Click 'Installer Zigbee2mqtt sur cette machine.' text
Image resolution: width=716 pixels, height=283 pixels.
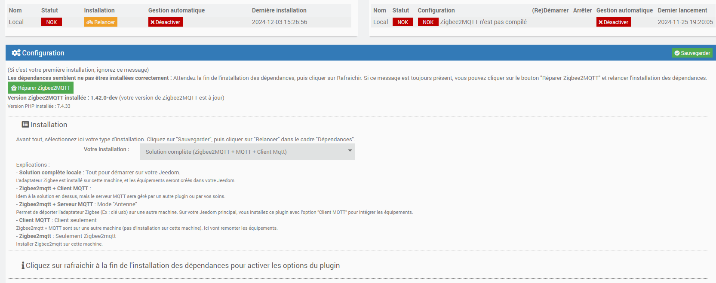click(x=59, y=244)
